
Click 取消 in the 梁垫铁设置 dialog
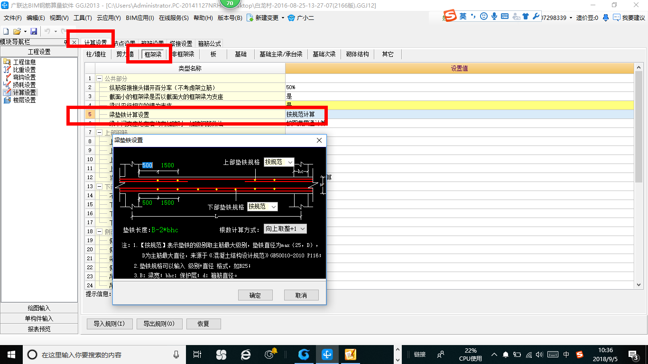click(301, 295)
